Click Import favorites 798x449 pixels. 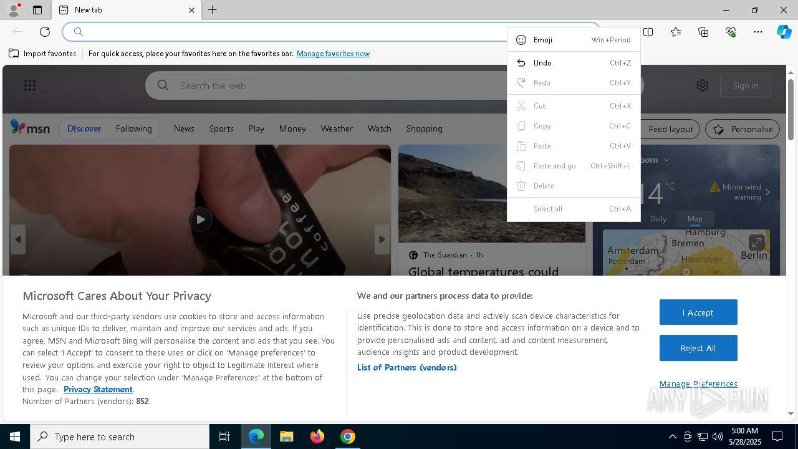click(42, 54)
